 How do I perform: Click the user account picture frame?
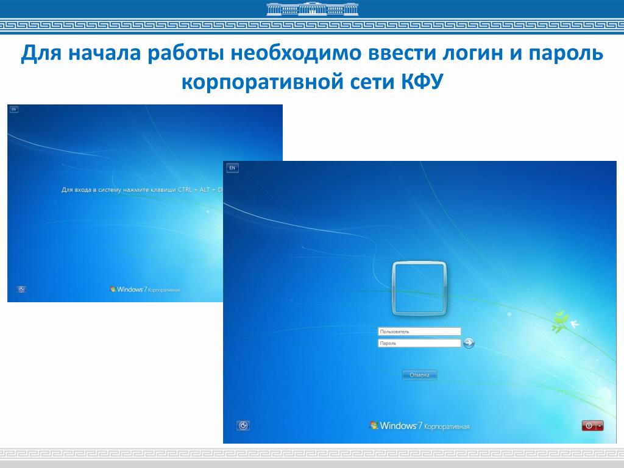(x=419, y=289)
